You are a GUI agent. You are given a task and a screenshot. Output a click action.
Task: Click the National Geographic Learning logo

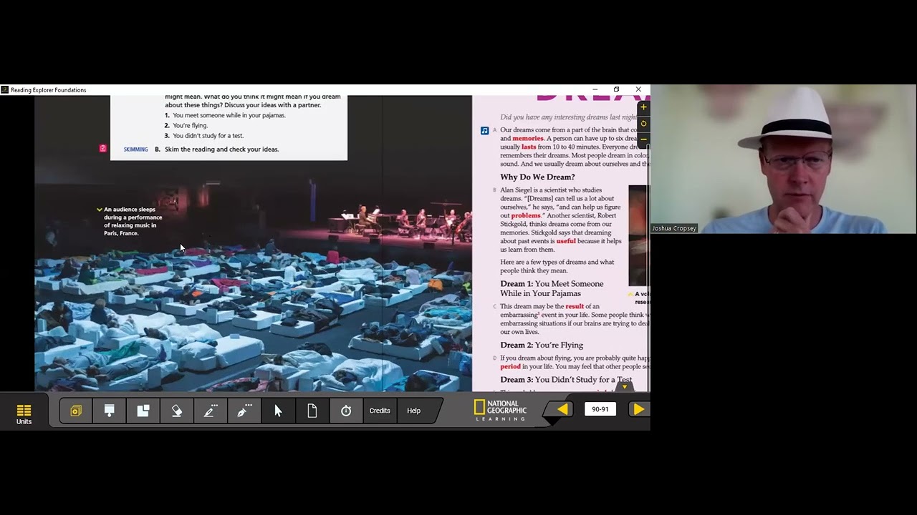(500, 410)
